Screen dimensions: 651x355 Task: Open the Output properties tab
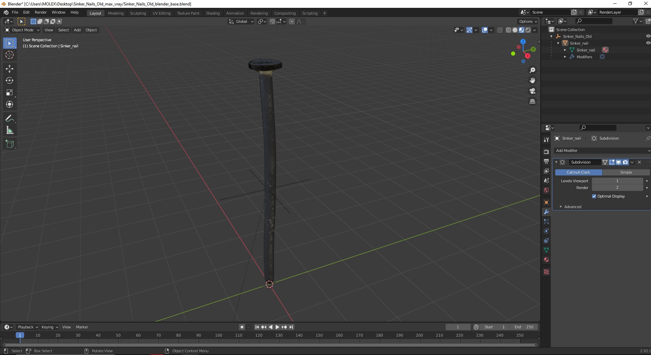(x=546, y=161)
